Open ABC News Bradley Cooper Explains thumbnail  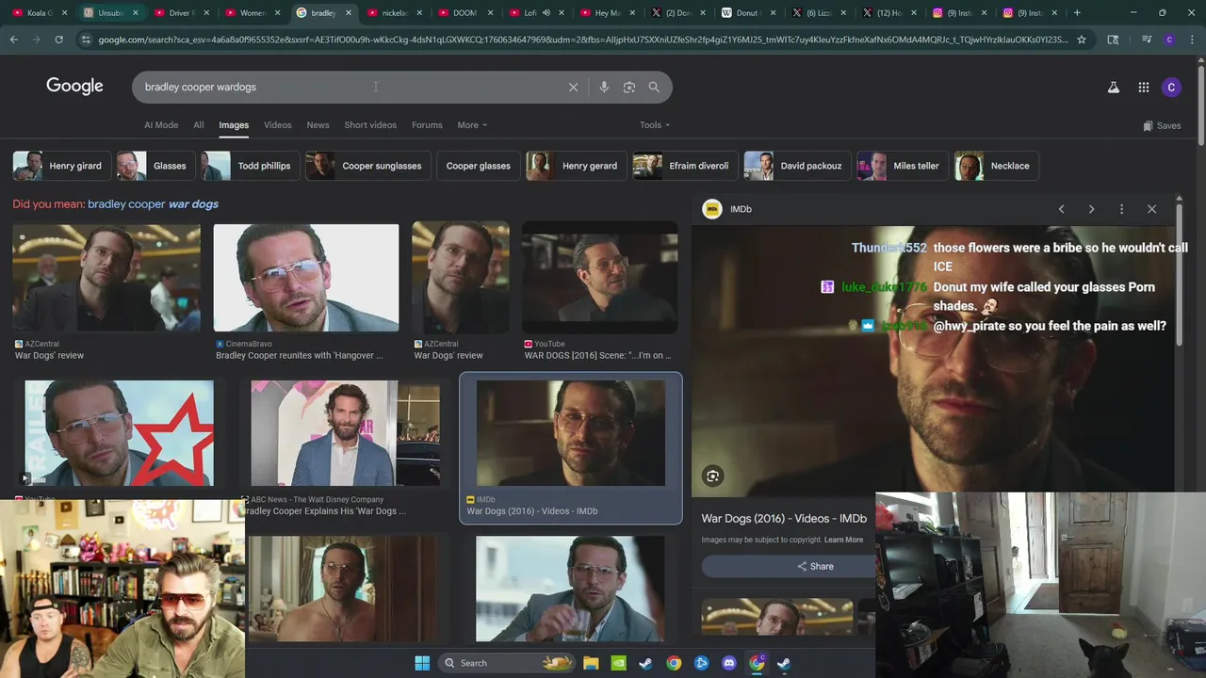coord(345,433)
